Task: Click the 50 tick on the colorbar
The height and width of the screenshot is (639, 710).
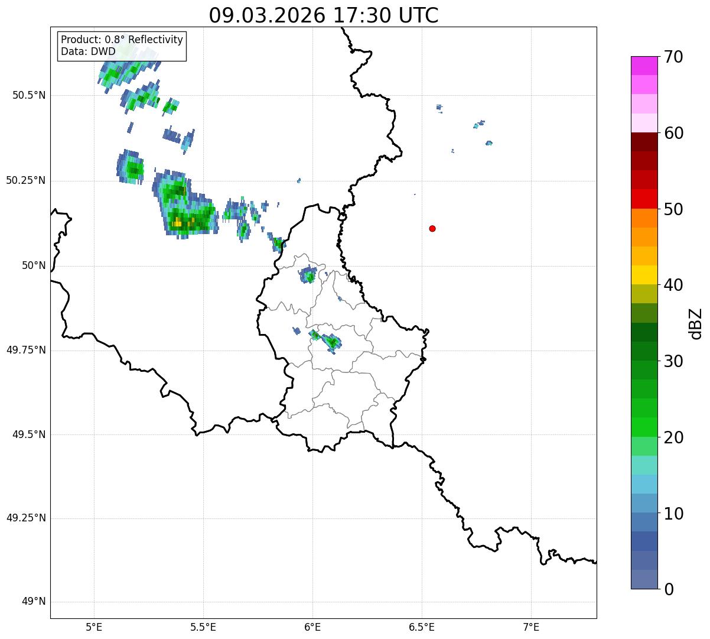Action: [x=673, y=209]
